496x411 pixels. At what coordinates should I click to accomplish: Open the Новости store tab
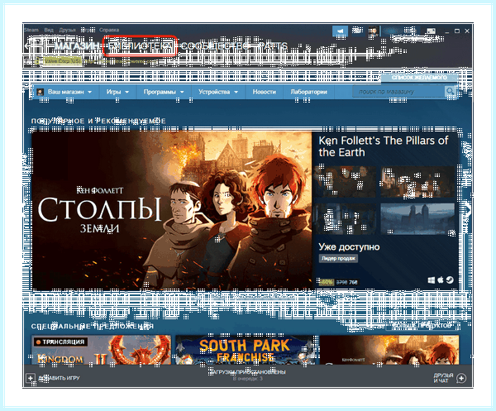(265, 92)
